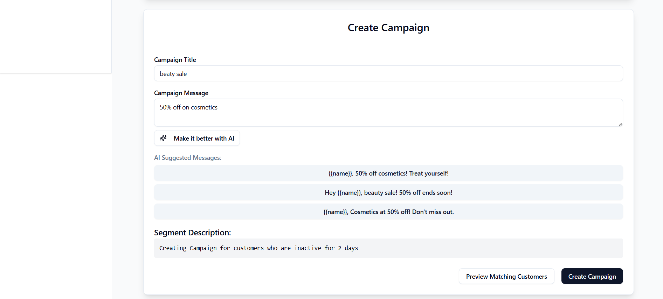Screen dimensions: 663x299
Task: Select suggestion 'beauty sale! 50% off ends soon!'
Action: coord(388,192)
